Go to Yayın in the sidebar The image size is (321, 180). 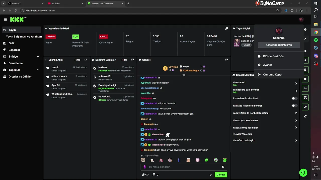(x=21, y=30)
